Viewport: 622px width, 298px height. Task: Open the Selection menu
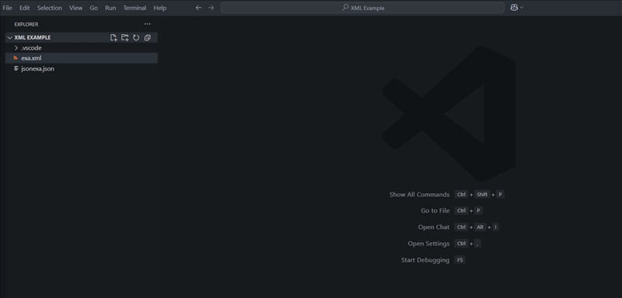click(x=50, y=8)
